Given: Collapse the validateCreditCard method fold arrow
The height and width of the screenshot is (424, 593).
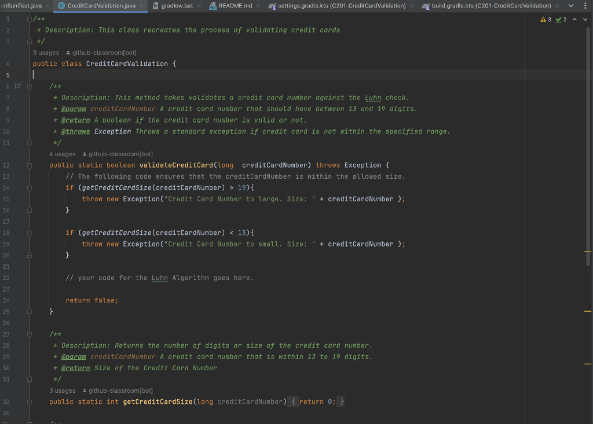Looking at the screenshot, I should 28,165.
